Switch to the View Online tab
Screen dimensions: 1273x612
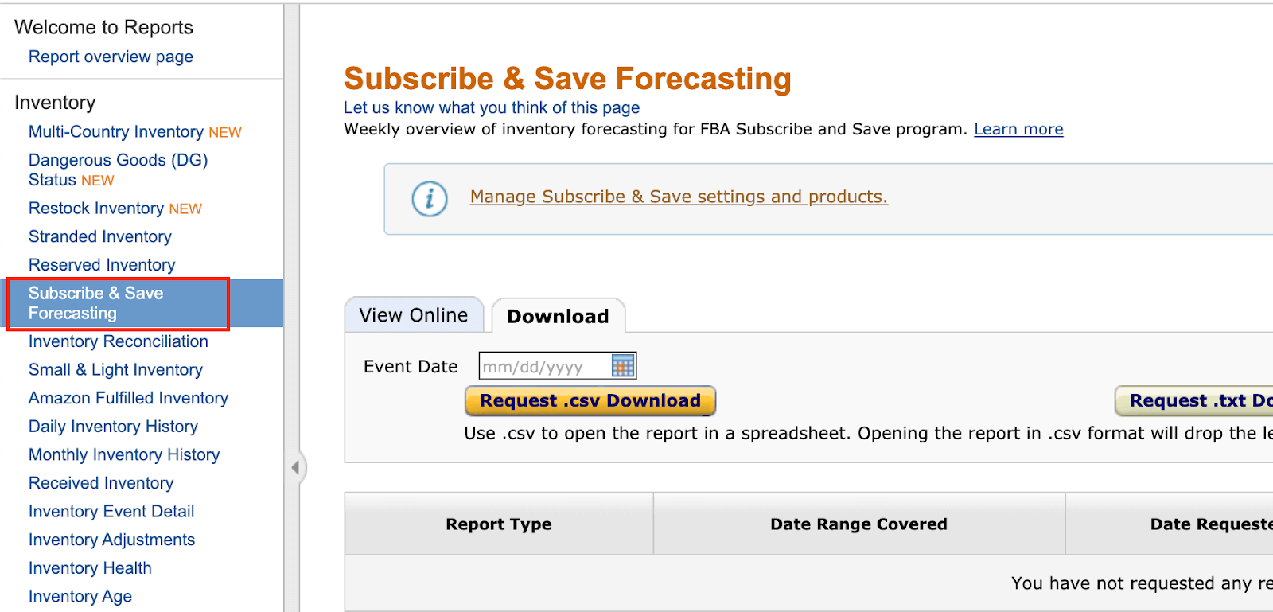[x=413, y=315]
